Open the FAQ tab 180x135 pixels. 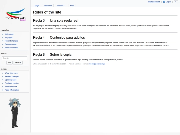coord(72,6)
